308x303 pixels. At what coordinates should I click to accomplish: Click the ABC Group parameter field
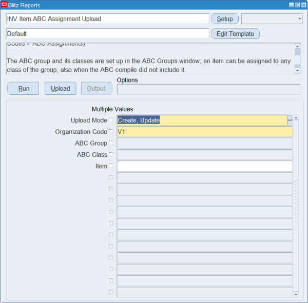pos(204,143)
